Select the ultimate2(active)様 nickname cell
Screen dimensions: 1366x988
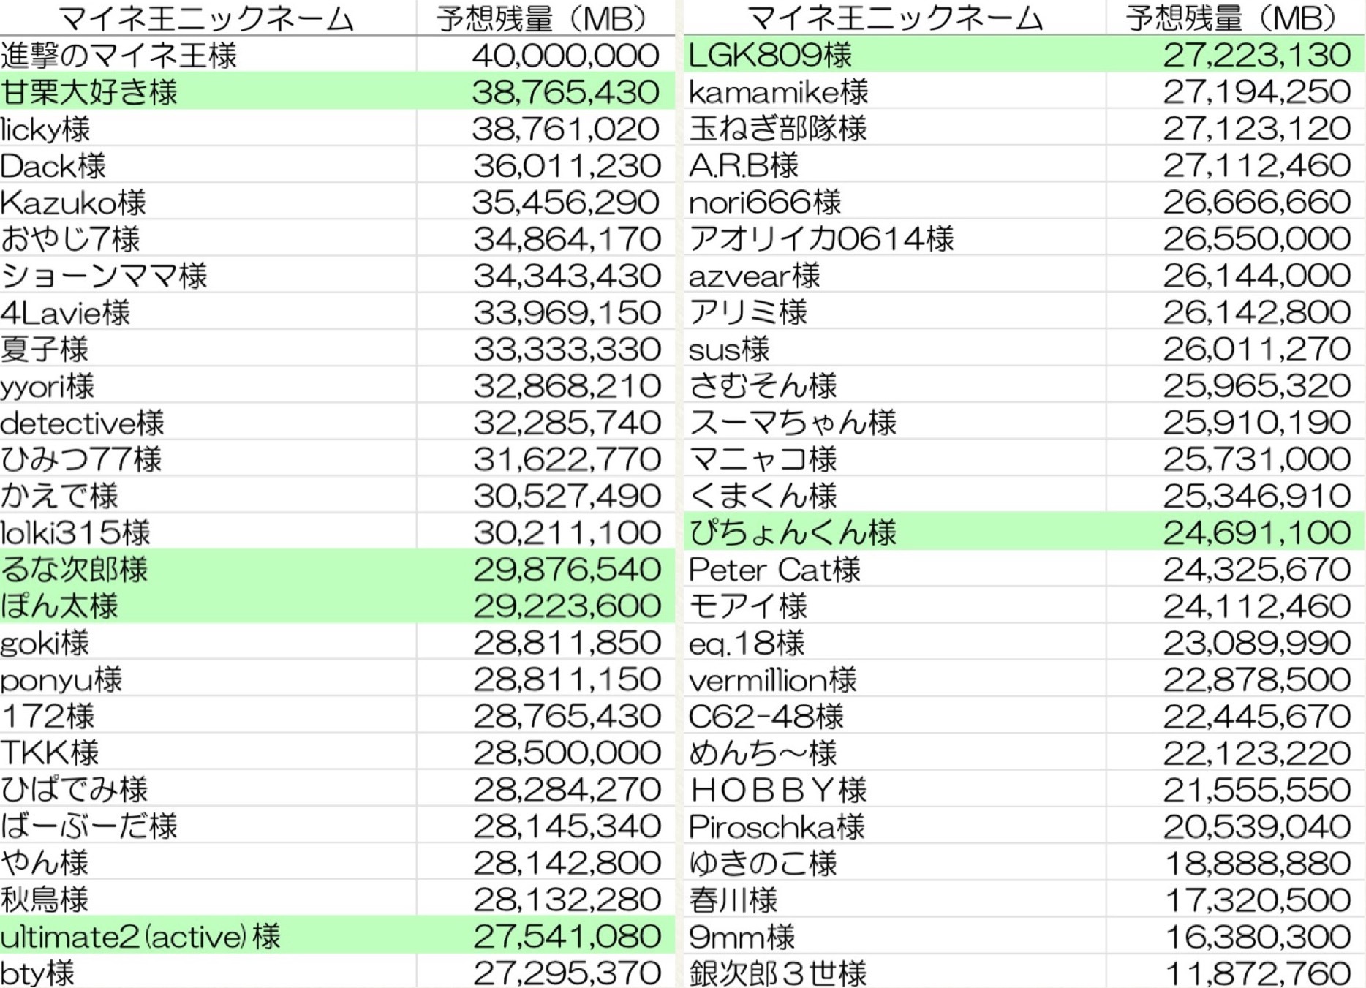(x=140, y=936)
